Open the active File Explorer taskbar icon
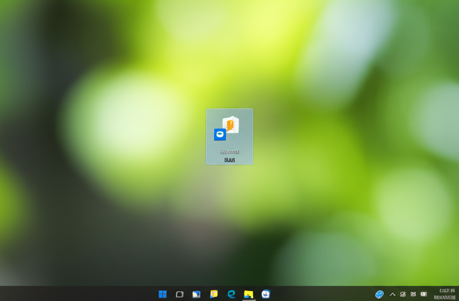Image resolution: width=459 pixels, height=301 pixels. (249, 294)
